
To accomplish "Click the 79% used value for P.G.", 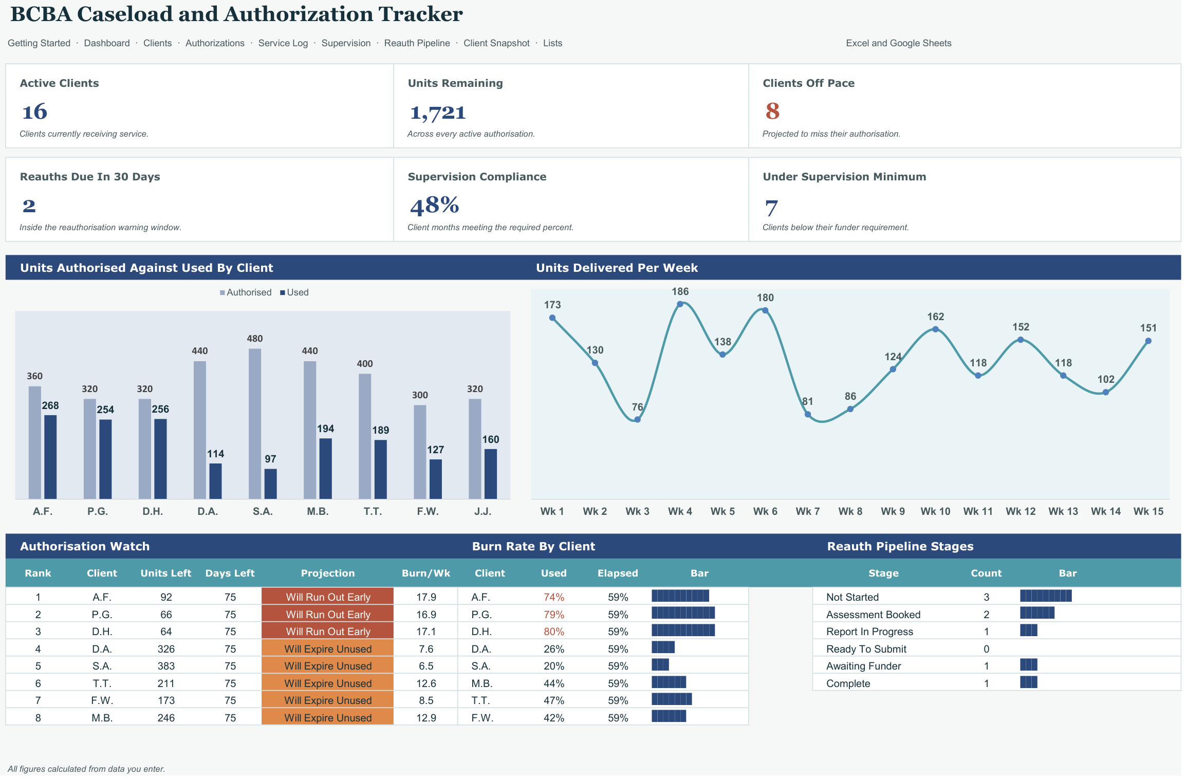I will click(554, 615).
